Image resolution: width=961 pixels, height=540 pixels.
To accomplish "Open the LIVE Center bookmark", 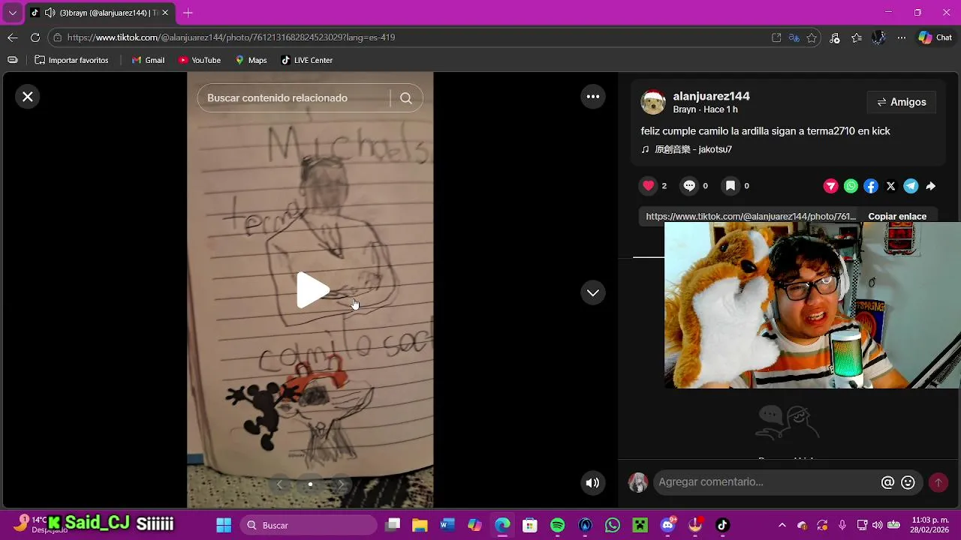I will [x=306, y=60].
